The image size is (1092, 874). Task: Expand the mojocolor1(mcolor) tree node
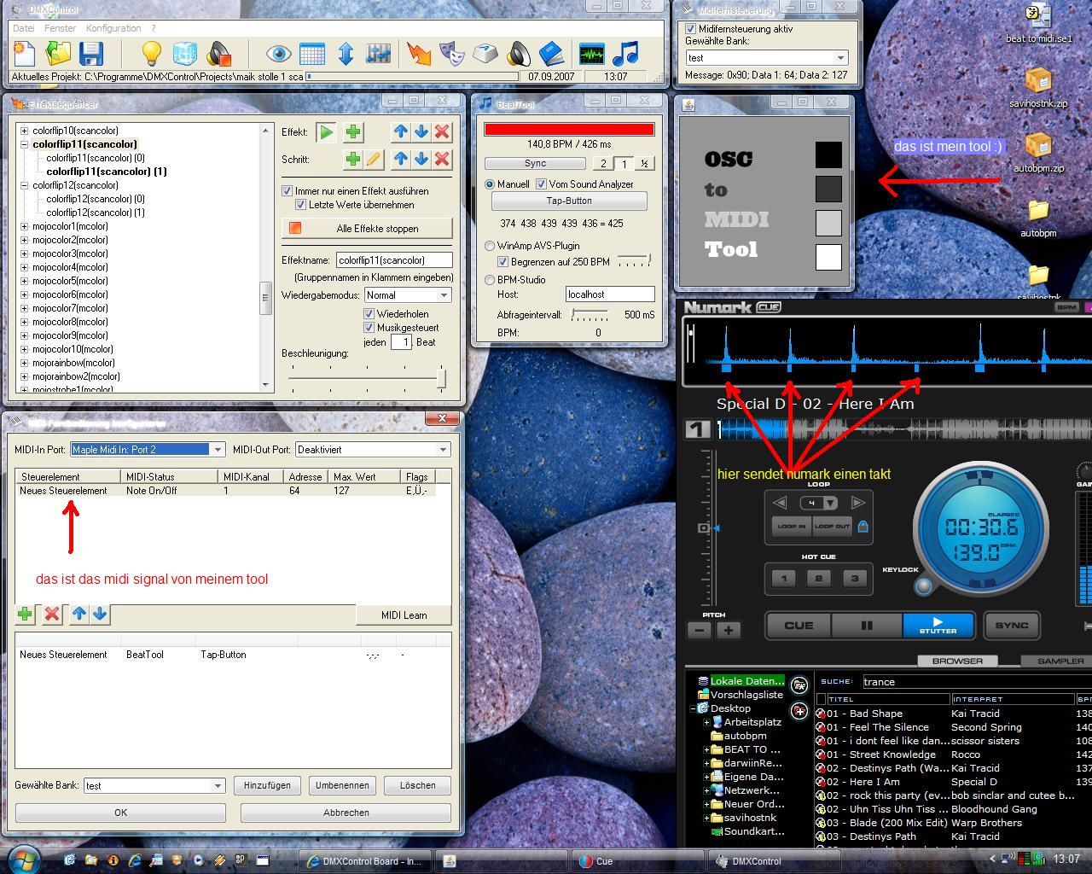pos(24,226)
